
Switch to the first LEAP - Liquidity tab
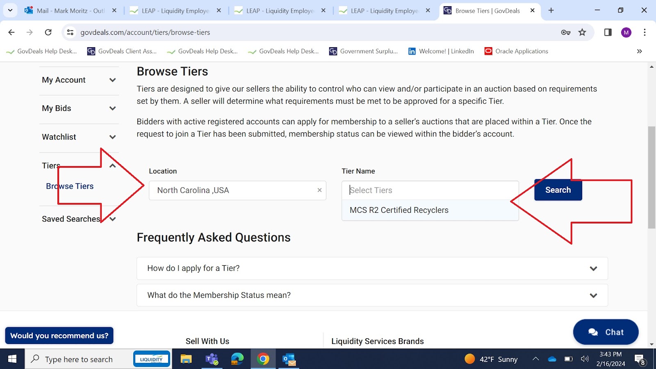(x=175, y=11)
